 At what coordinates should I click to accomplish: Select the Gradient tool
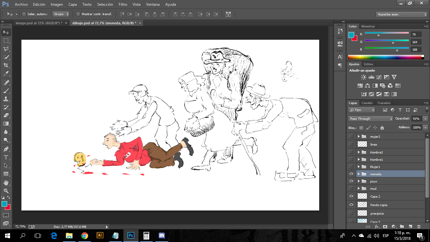point(6,124)
